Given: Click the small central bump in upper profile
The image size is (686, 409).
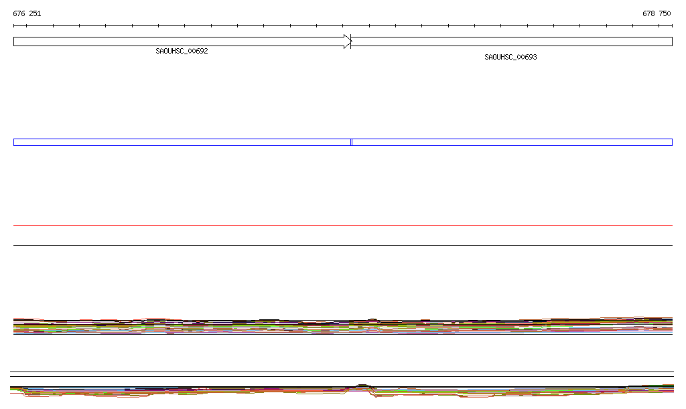Looking at the screenshot, I should (372, 320).
